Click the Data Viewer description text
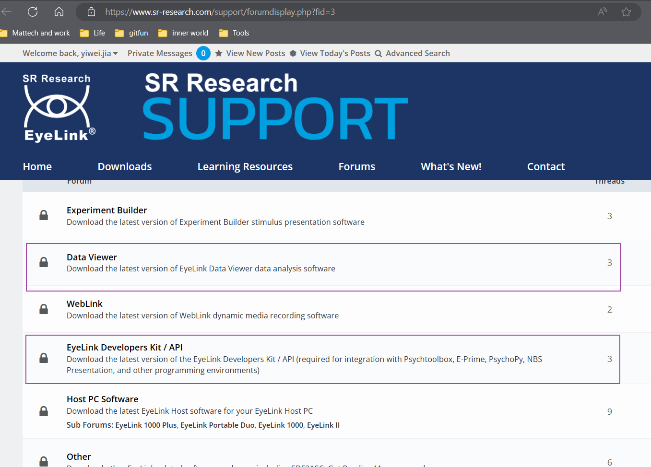651x467 pixels. pyautogui.click(x=201, y=269)
